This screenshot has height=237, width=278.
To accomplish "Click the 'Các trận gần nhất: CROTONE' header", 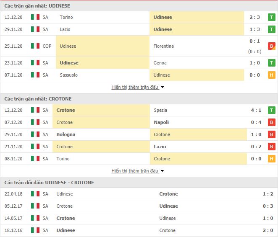I will 37,99.
